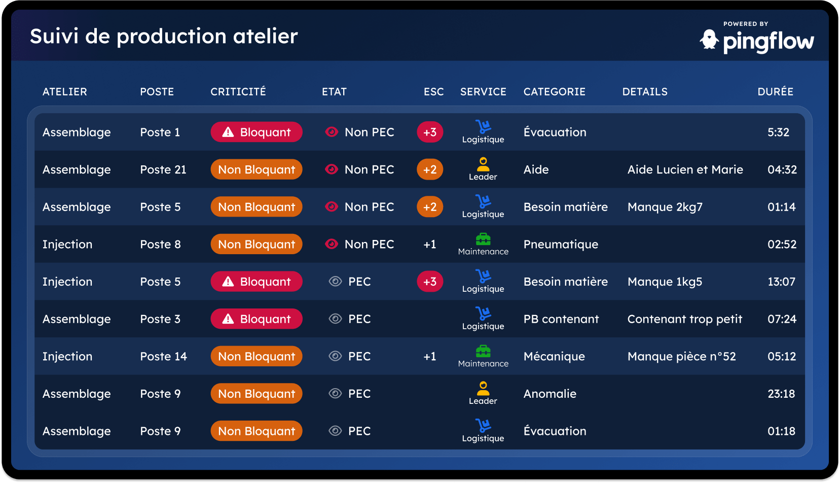Click the red +3 escalation badge for Poste 1
The image size is (840, 483).
(430, 132)
